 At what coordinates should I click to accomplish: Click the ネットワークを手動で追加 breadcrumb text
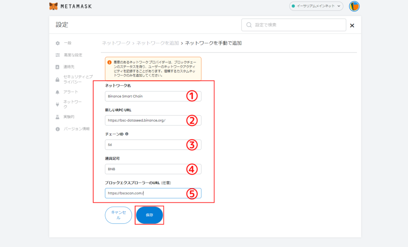pos(214,43)
